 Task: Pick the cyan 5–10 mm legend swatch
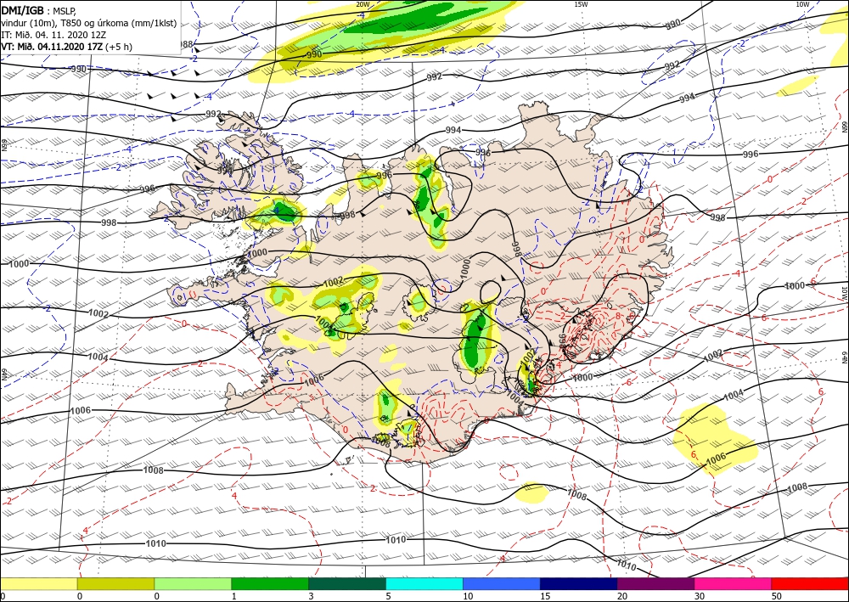point(424,583)
